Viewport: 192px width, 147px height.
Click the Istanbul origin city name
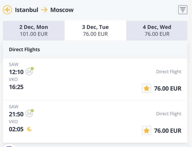coord(27,10)
